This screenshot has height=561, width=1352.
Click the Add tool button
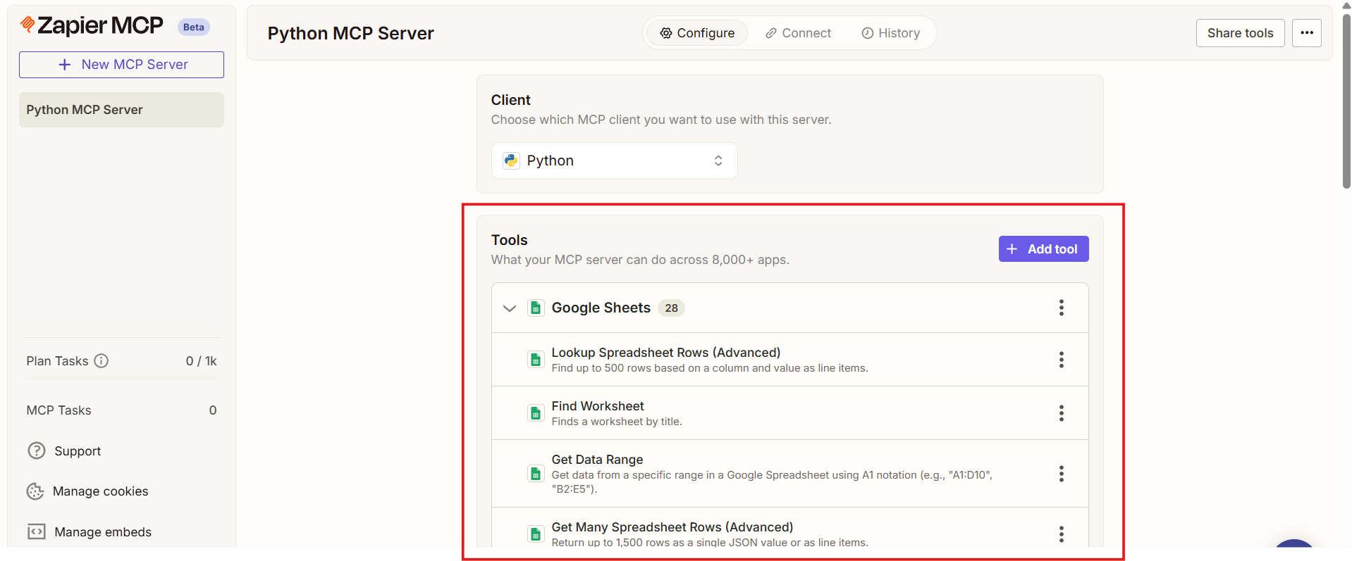(1043, 249)
